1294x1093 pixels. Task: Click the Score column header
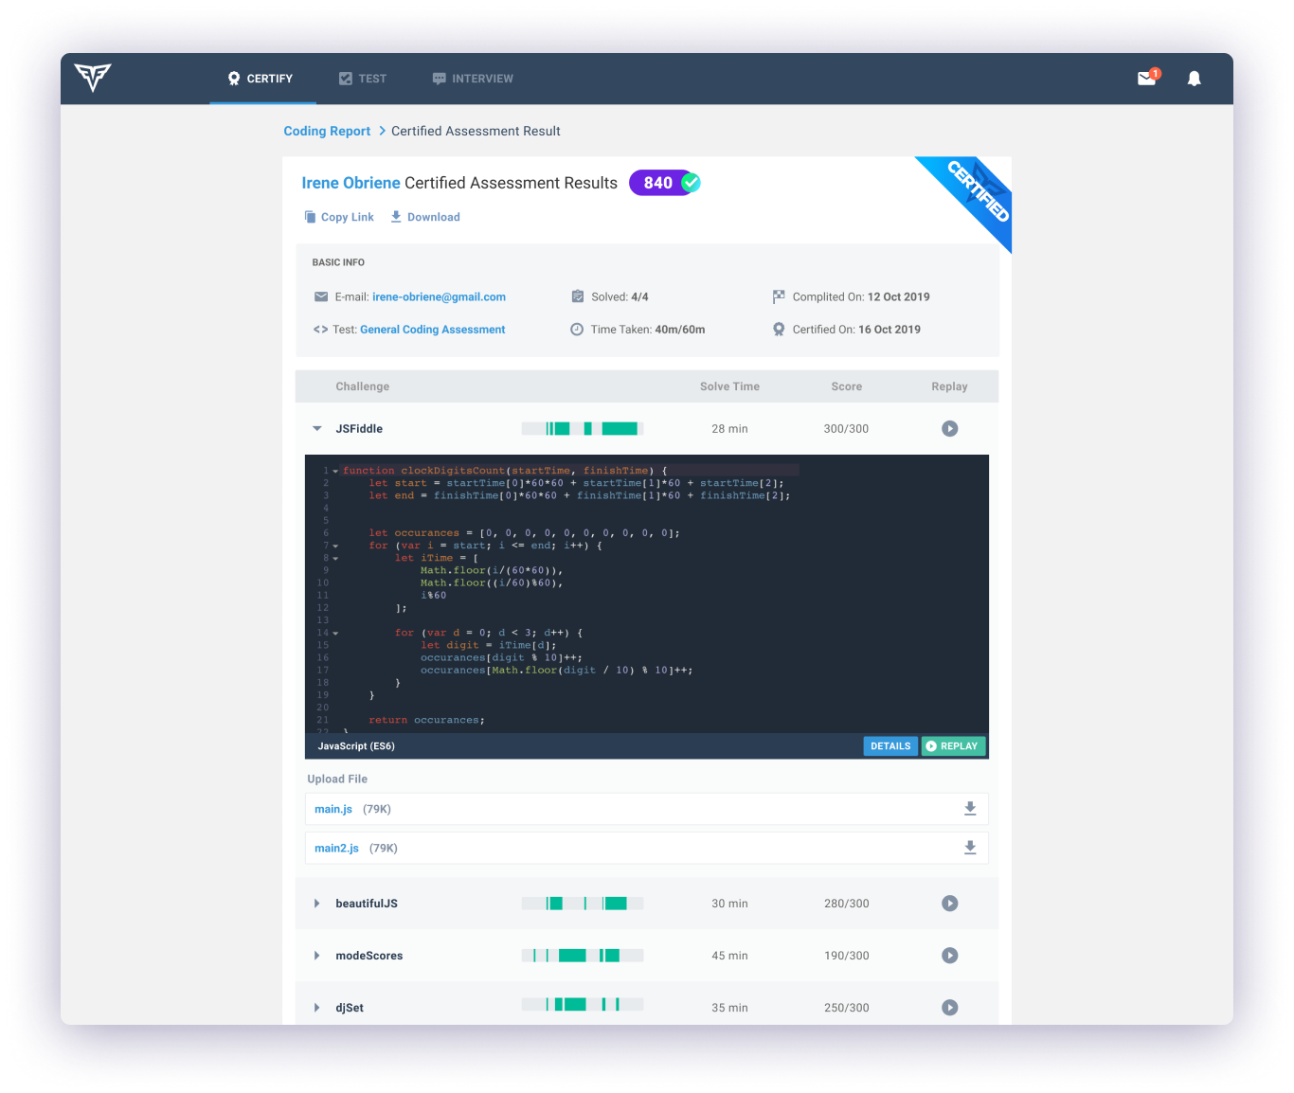coord(847,386)
